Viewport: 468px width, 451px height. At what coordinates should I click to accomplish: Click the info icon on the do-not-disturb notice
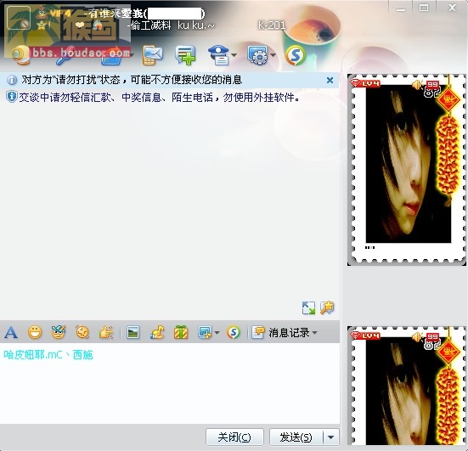12,80
